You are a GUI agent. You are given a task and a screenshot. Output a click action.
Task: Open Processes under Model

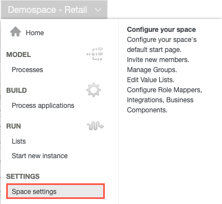click(x=27, y=70)
